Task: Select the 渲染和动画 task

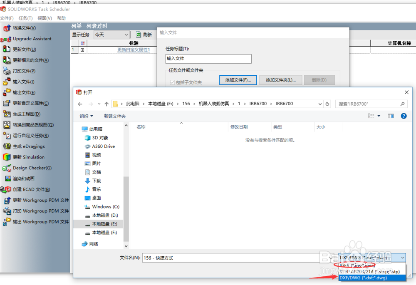Action: [23, 178]
